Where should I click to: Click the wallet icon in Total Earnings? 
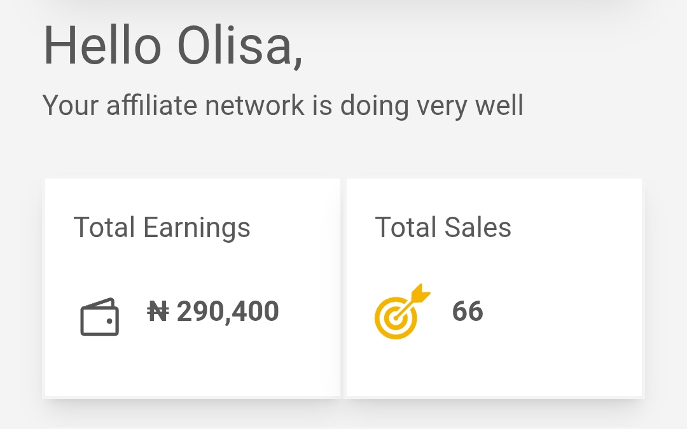[99, 317]
